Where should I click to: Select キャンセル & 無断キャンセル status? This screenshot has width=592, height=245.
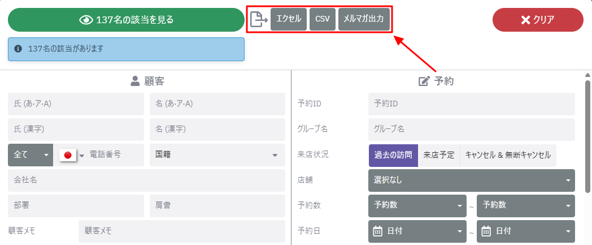coord(508,155)
